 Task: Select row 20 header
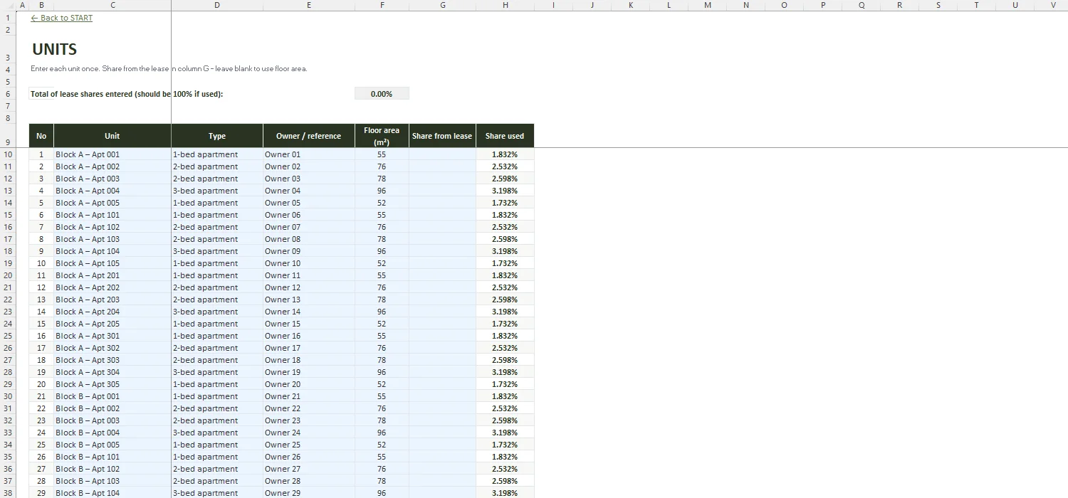[x=8, y=275]
